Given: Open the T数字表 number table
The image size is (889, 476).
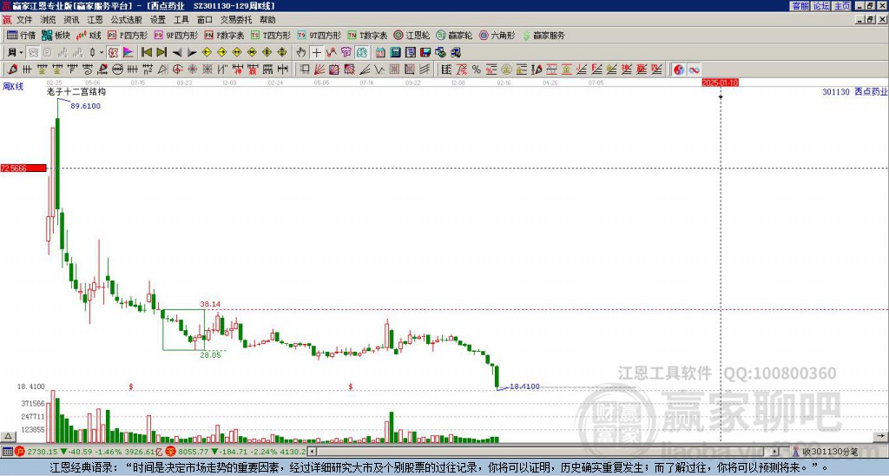Looking at the screenshot, I should 367,35.
